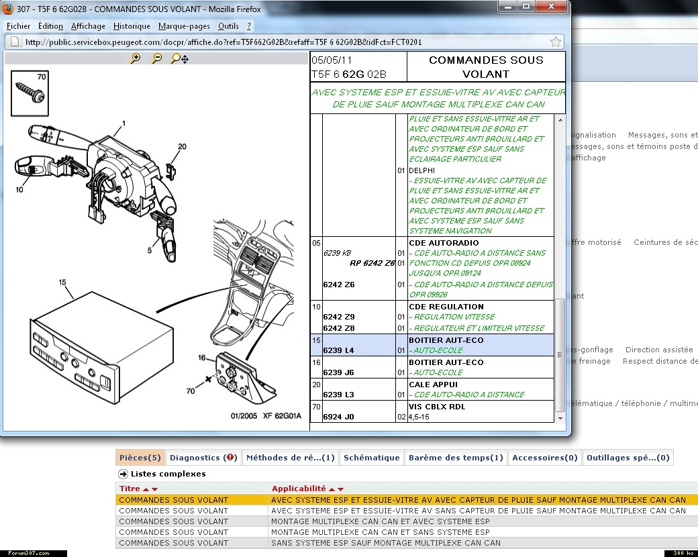Click part number 6239 L3
Image resolution: width=698 pixels, height=557 pixels.
coord(338,395)
